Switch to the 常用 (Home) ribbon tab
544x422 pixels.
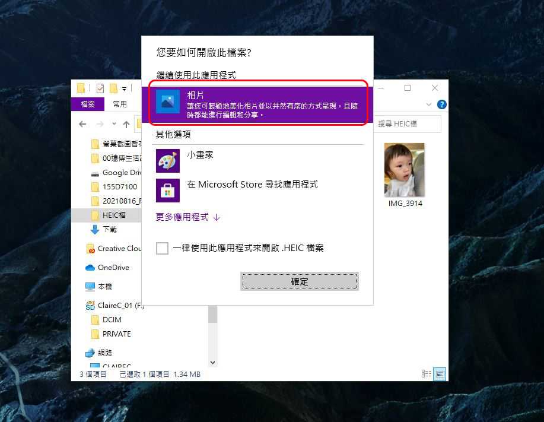120,104
